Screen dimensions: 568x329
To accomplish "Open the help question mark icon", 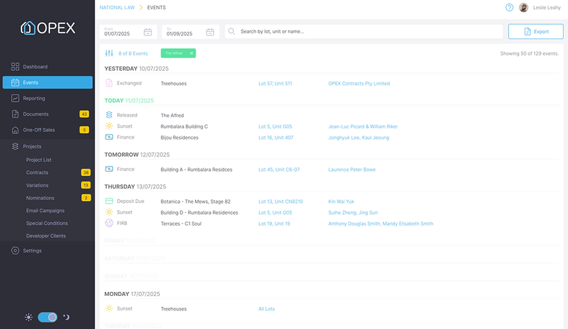I will pos(509,7).
